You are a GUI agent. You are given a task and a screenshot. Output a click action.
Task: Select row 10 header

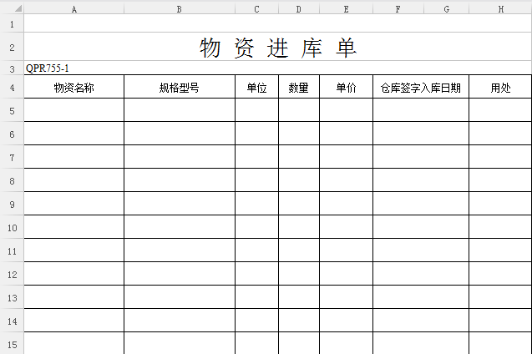tap(12, 227)
